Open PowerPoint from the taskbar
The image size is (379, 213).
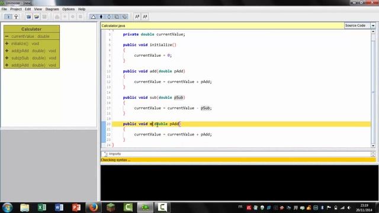pos(76,208)
